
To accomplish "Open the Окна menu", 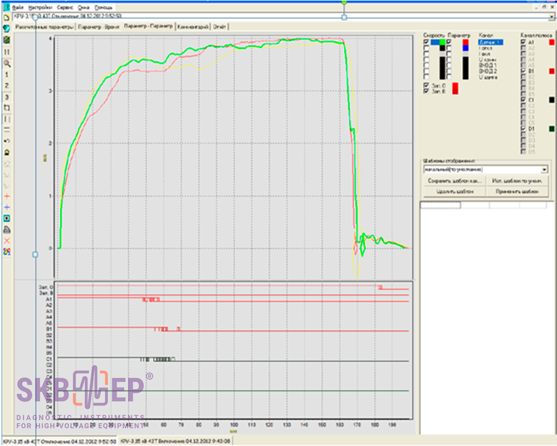I will (x=84, y=7).
